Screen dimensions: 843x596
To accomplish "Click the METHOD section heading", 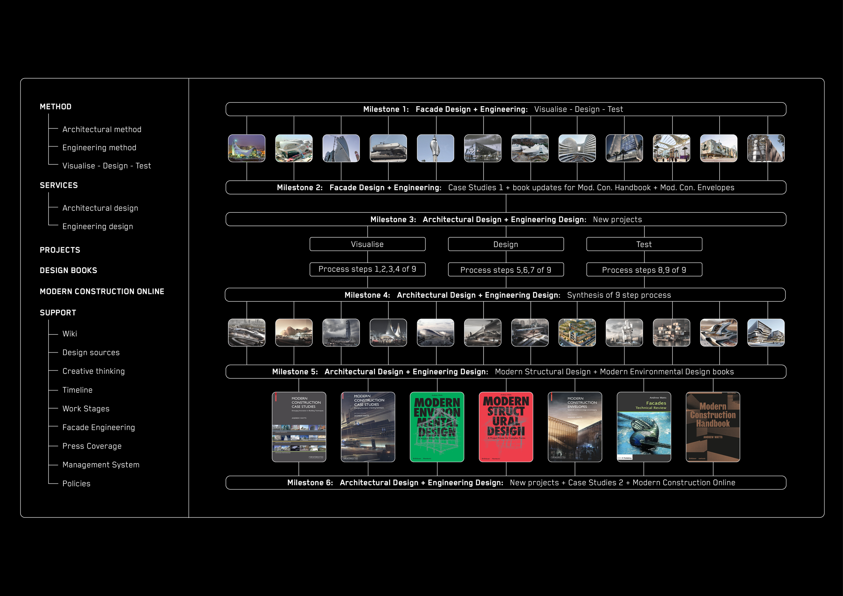I will coord(55,107).
